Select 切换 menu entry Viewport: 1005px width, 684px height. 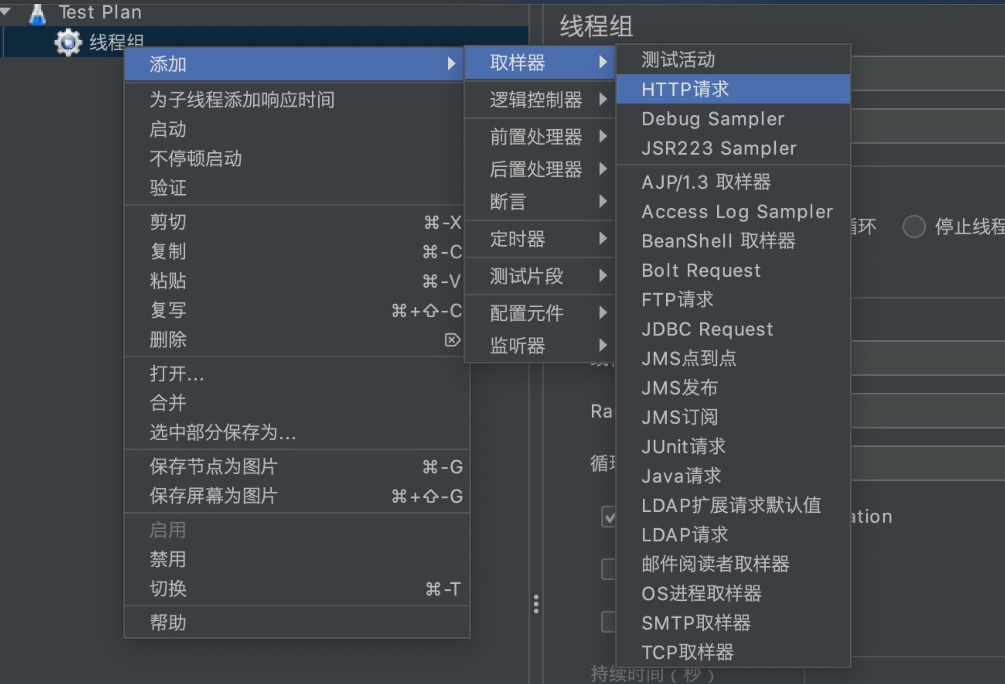(x=297, y=589)
